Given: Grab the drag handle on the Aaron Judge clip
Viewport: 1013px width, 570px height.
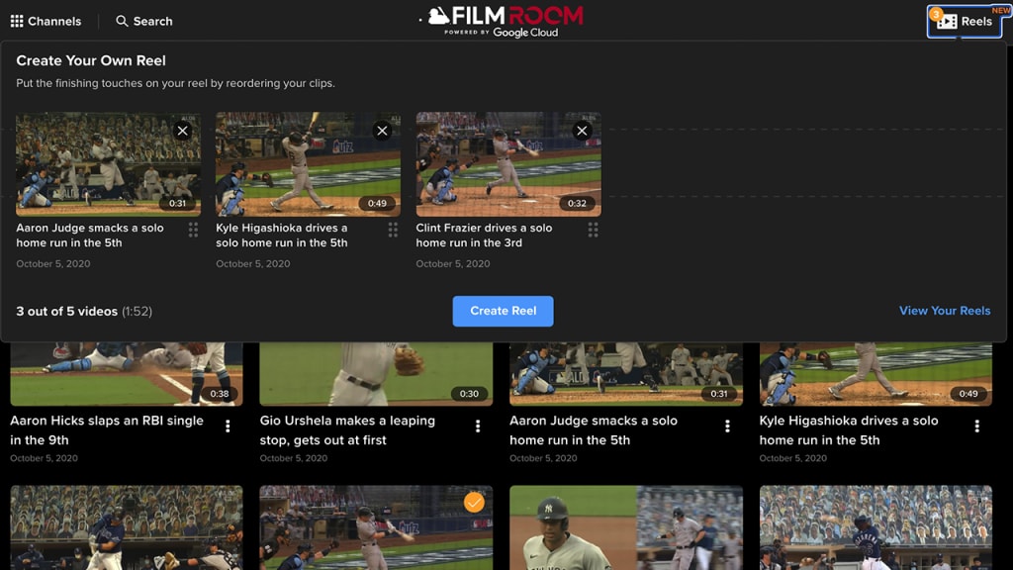Looking at the screenshot, I should click(x=191, y=230).
